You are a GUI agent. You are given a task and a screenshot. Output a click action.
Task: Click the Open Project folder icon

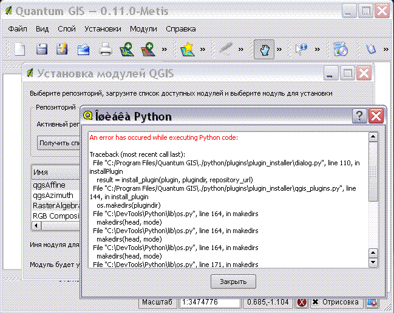pos(83,50)
